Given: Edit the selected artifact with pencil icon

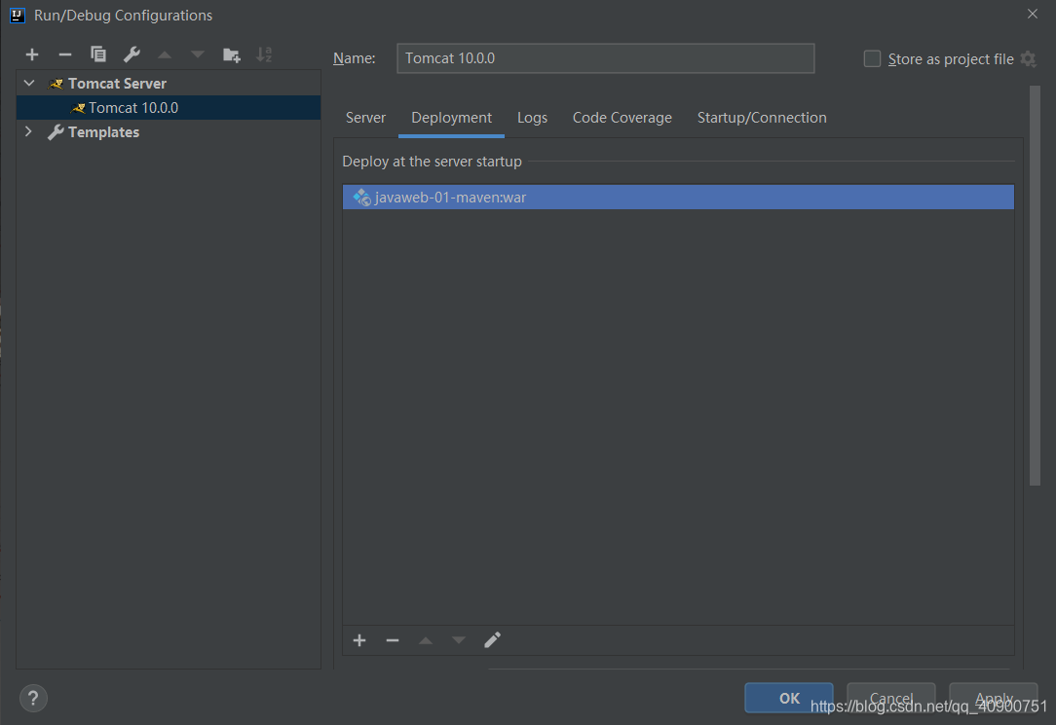Looking at the screenshot, I should 492,639.
